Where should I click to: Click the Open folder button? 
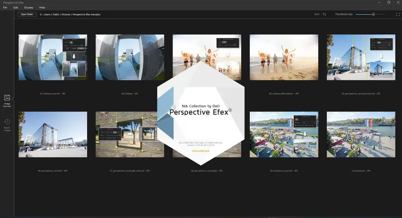(27, 15)
